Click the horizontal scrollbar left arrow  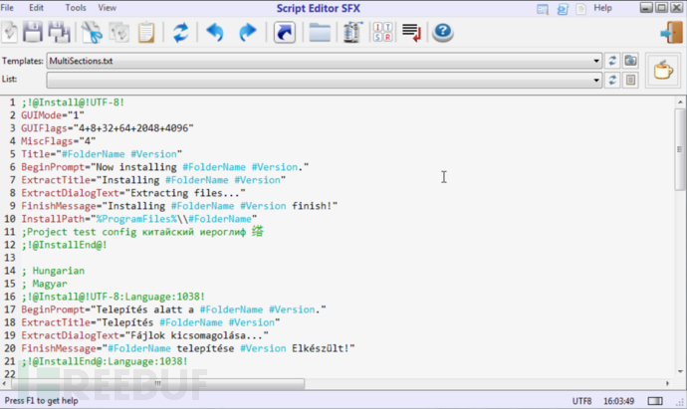click(4, 383)
